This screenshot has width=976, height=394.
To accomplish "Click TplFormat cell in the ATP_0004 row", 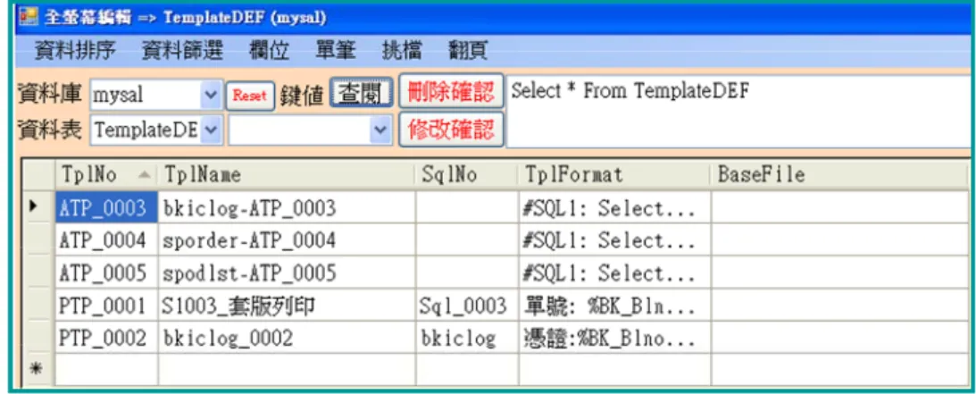I will tap(614, 239).
